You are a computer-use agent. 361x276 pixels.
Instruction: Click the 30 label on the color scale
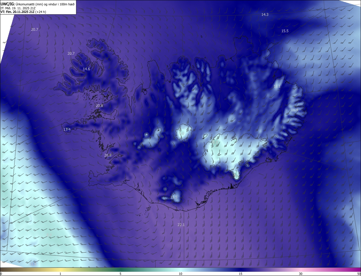(301, 274)
